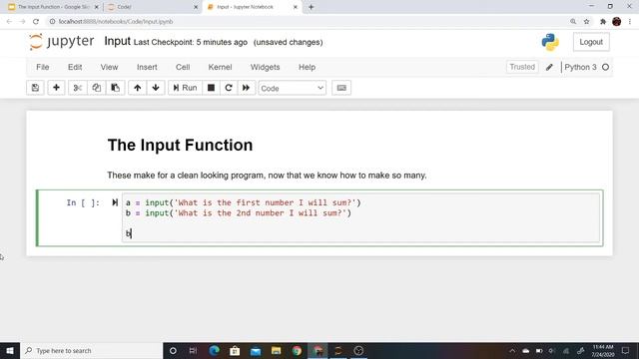This screenshot has width=639, height=359.
Task: Open the Edit menu
Action: [75, 67]
